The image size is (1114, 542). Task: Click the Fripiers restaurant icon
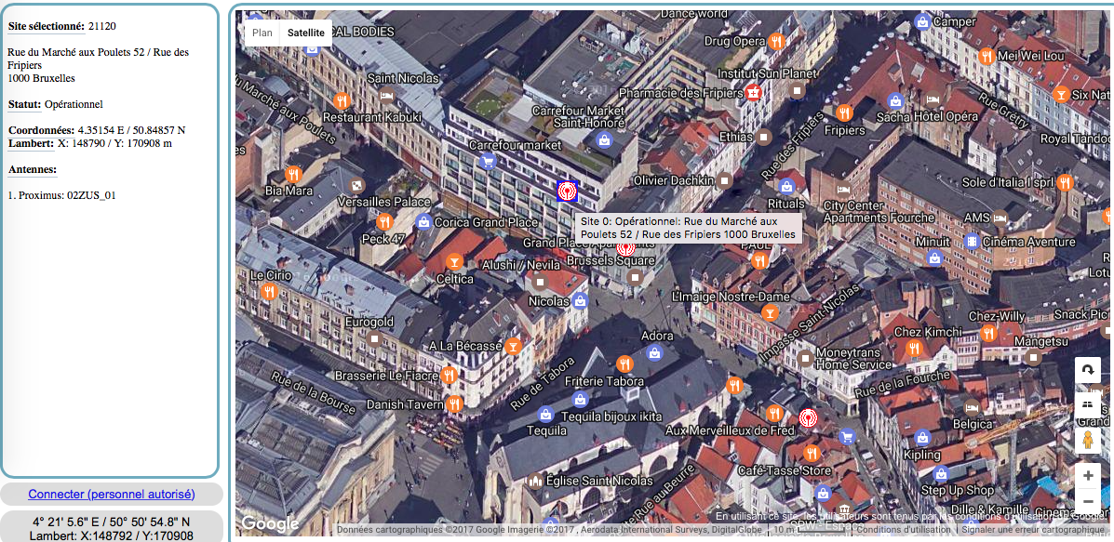(844, 112)
